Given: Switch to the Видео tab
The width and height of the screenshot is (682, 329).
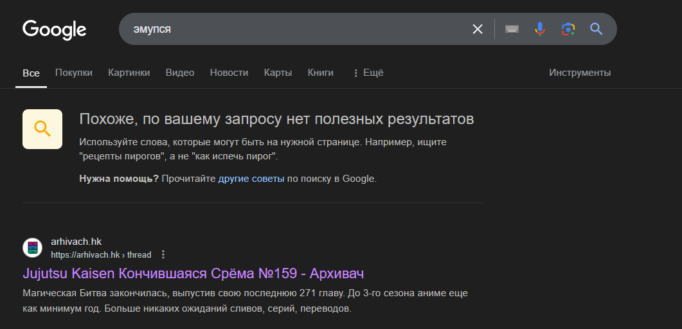Looking at the screenshot, I should point(179,73).
